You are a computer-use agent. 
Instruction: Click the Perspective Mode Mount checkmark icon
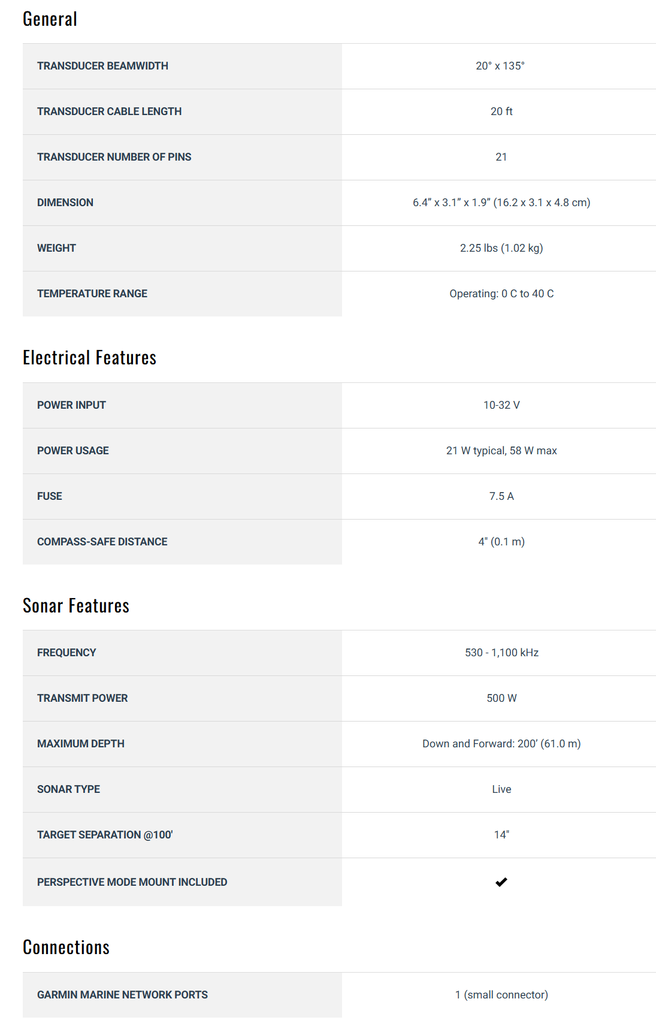(x=501, y=882)
